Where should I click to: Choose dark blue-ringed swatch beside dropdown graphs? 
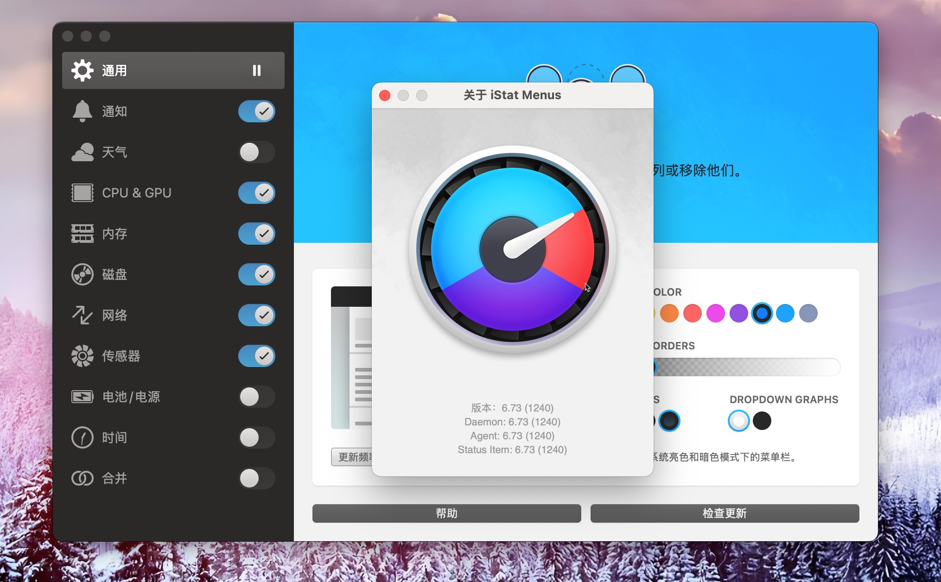click(x=669, y=421)
